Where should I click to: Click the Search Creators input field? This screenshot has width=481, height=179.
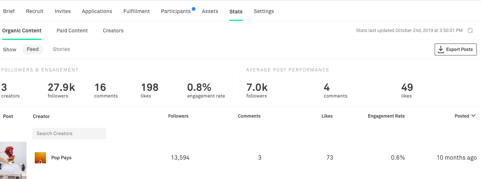click(x=69, y=134)
